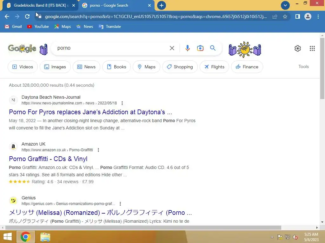
Task: Bookmark this tab with the star
Action: [x=285, y=16]
